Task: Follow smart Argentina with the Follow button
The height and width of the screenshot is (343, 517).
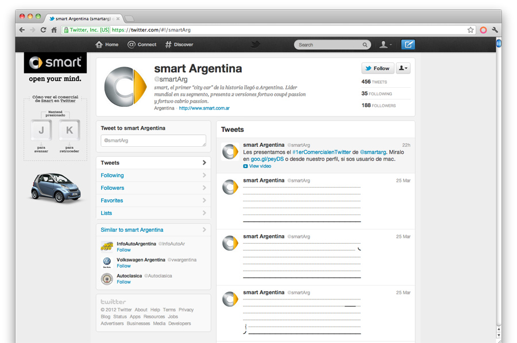Action: pos(378,68)
